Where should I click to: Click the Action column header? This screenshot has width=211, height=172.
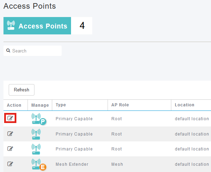tap(14, 105)
